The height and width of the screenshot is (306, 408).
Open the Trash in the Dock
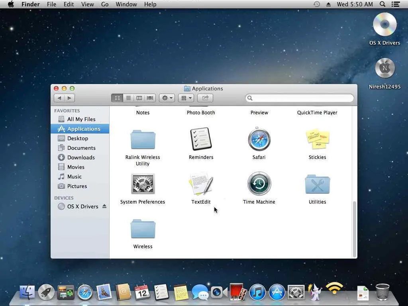point(382,292)
